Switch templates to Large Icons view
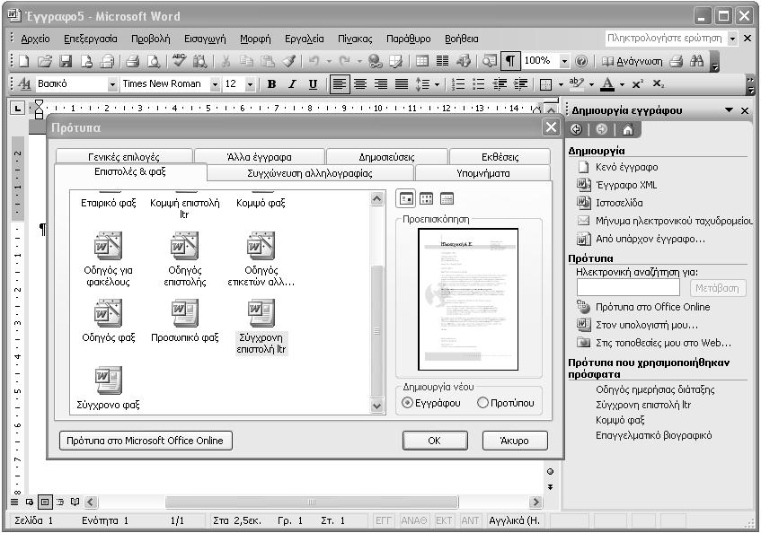 (406, 198)
